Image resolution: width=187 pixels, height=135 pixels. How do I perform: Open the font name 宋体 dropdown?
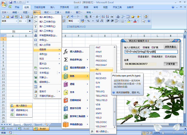point(16,21)
